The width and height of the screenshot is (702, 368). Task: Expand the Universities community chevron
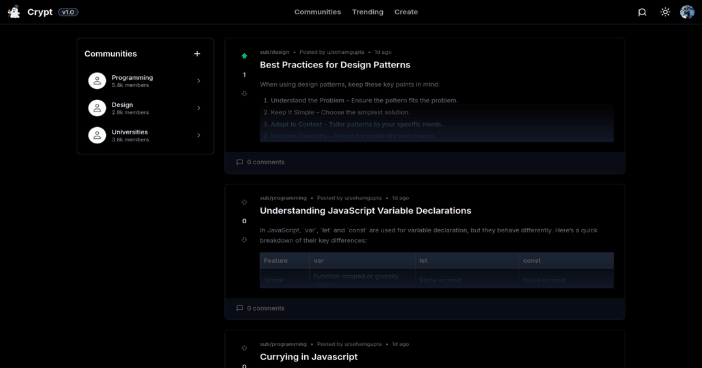coord(199,136)
